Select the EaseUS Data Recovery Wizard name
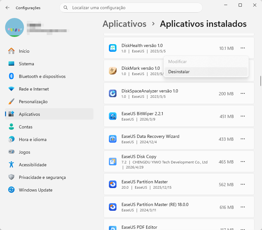The width and height of the screenshot is (262, 230). 150,137
